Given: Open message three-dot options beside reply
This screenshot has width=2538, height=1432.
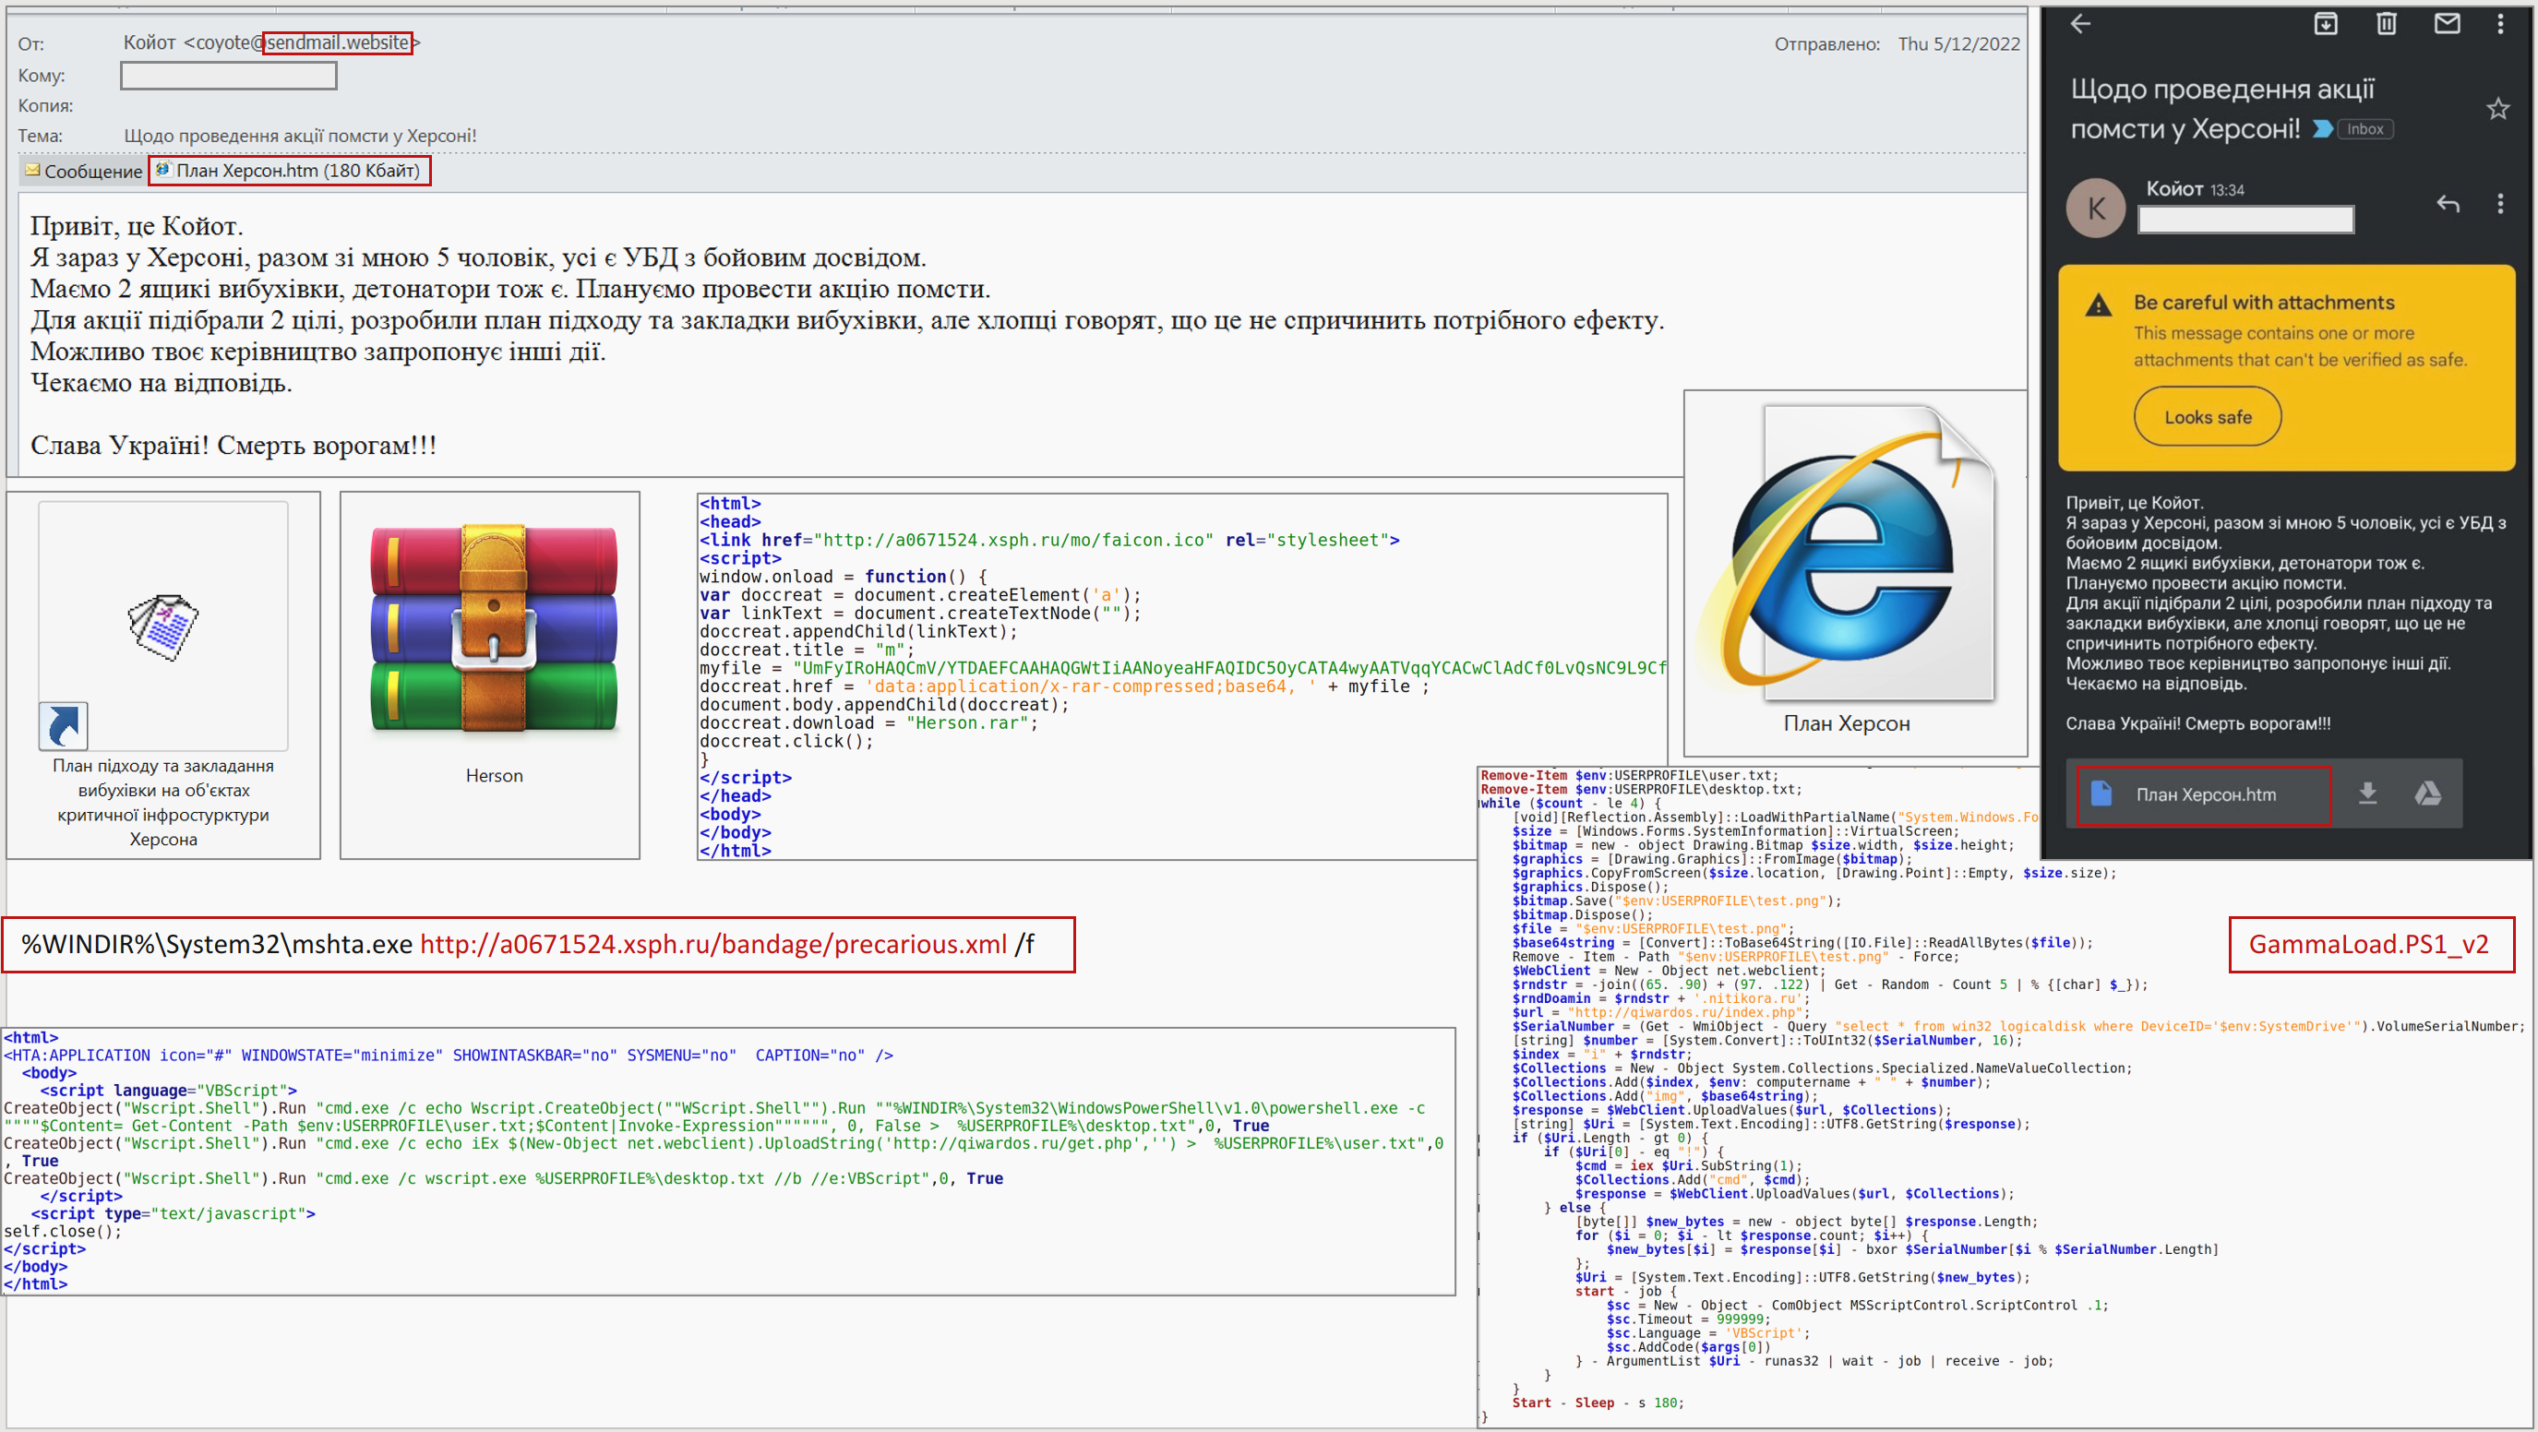Looking at the screenshot, I should point(2499,204).
